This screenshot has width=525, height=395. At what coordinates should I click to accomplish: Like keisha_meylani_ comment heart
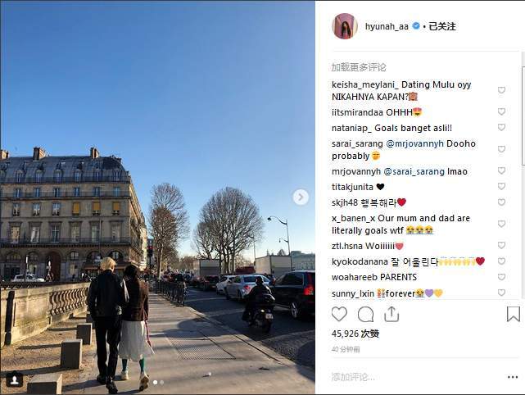point(501,90)
